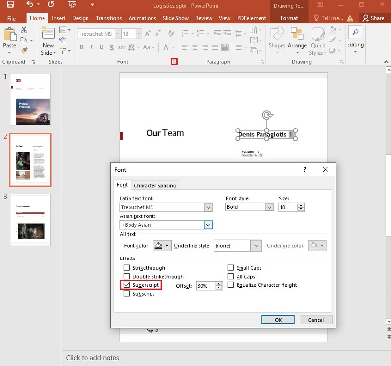Viewport: 391px width, 366px height.
Task: Click Tell me search box
Action: tap(328, 18)
